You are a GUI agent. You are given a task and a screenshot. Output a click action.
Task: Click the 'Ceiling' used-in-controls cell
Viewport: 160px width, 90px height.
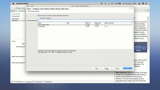click(106, 26)
